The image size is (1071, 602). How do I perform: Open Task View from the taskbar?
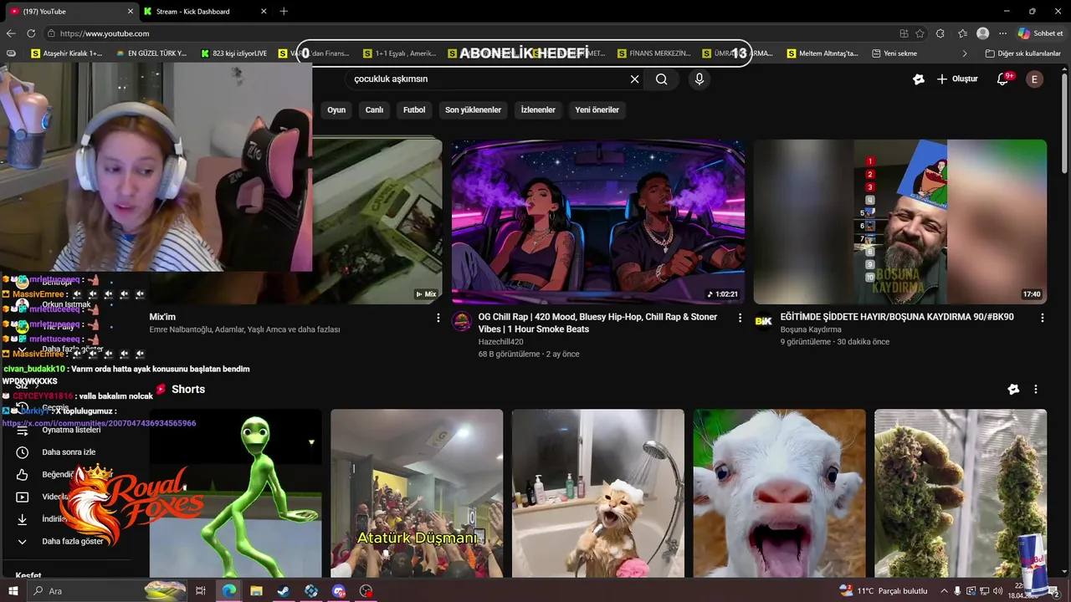click(201, 591)
